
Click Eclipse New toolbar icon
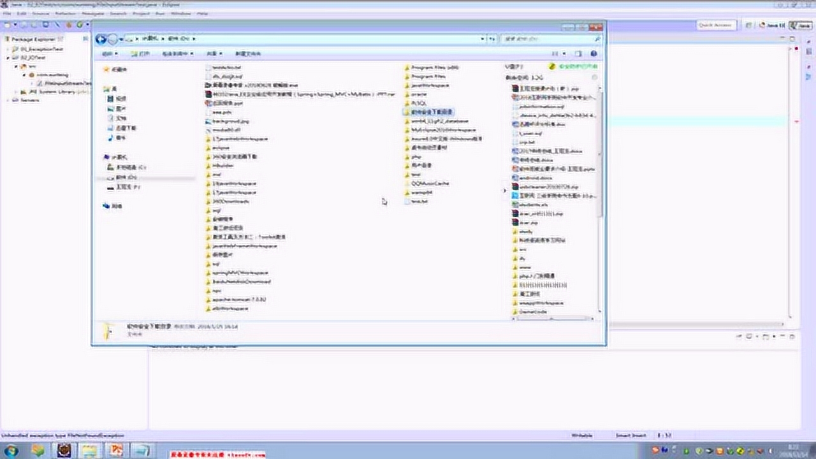[8, 25]
